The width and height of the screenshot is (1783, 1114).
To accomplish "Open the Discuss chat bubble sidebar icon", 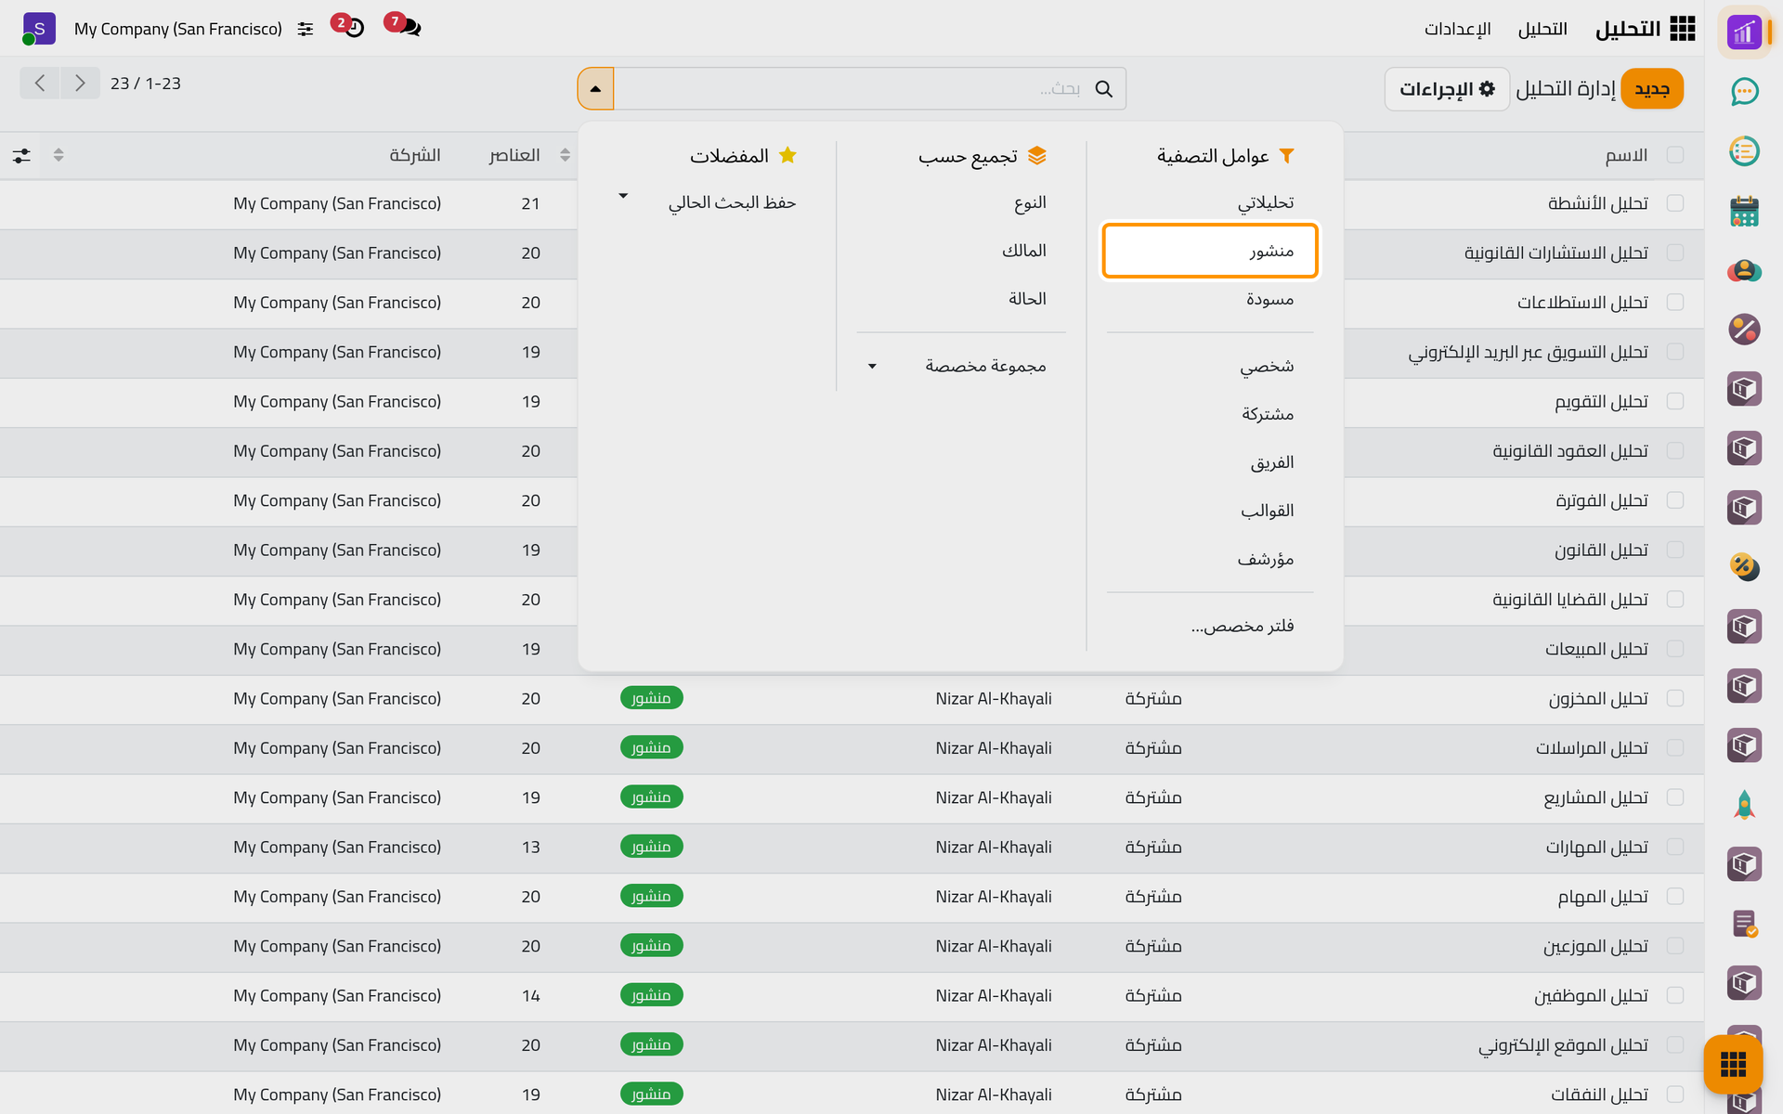I will tap(1744, 91).
